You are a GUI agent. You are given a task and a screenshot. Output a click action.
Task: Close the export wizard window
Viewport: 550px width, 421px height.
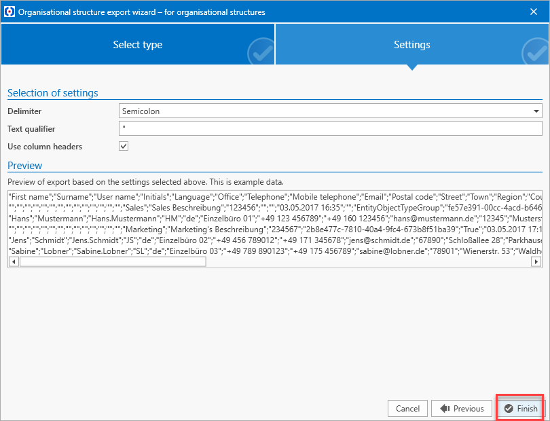[x=533, y=12]
